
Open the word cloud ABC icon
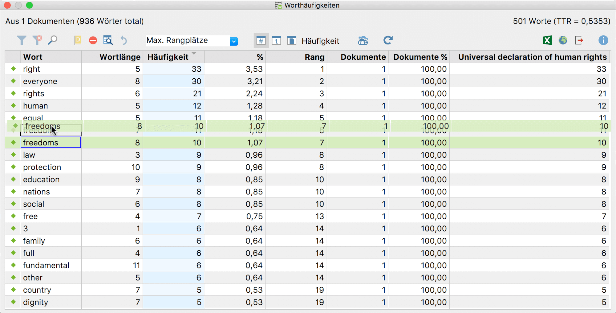click(363, 41)
